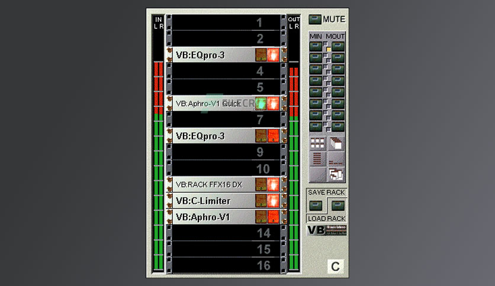Click empty rack slot 4
This screenshot has height=286, width=495.
tap(226, 71)
